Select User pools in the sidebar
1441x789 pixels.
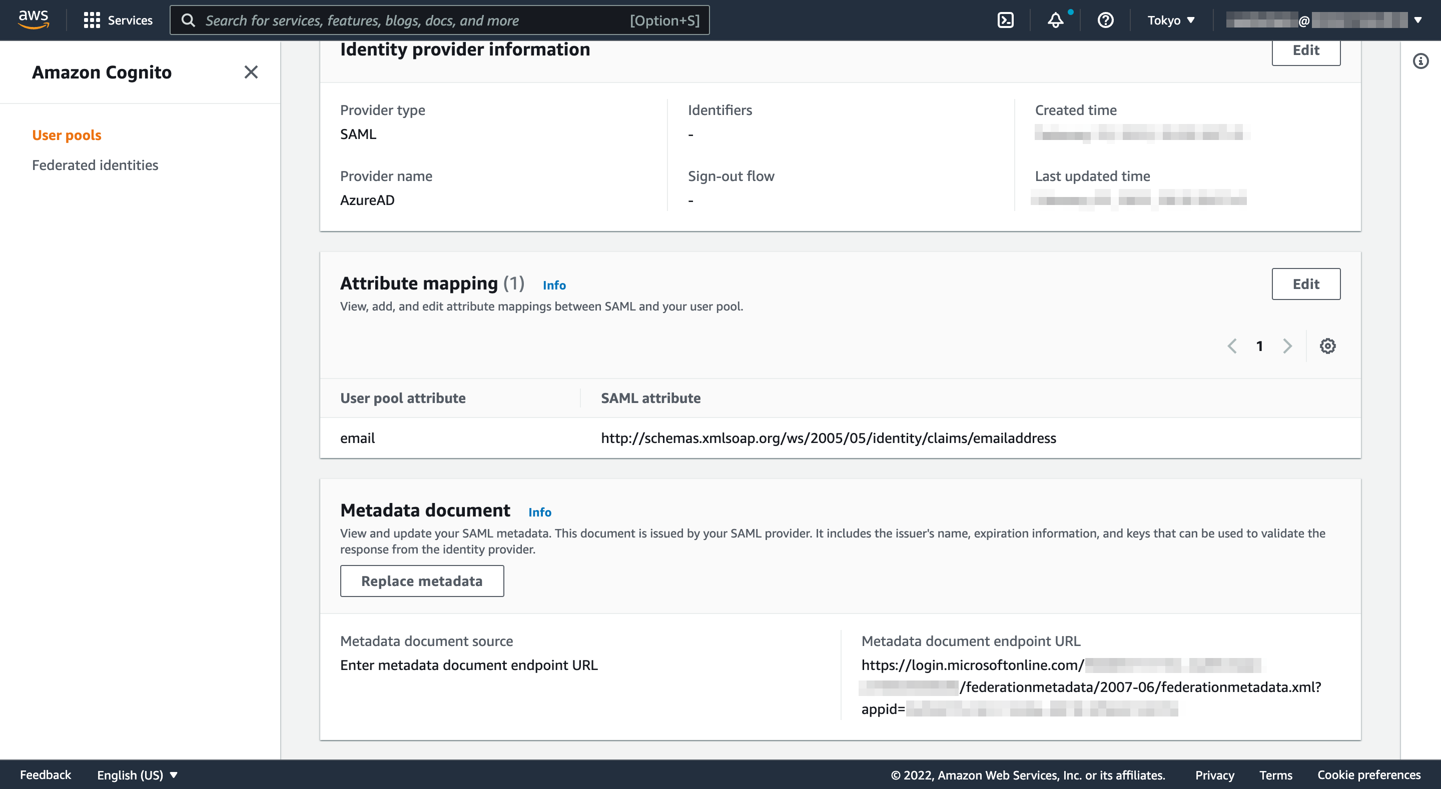66,135
